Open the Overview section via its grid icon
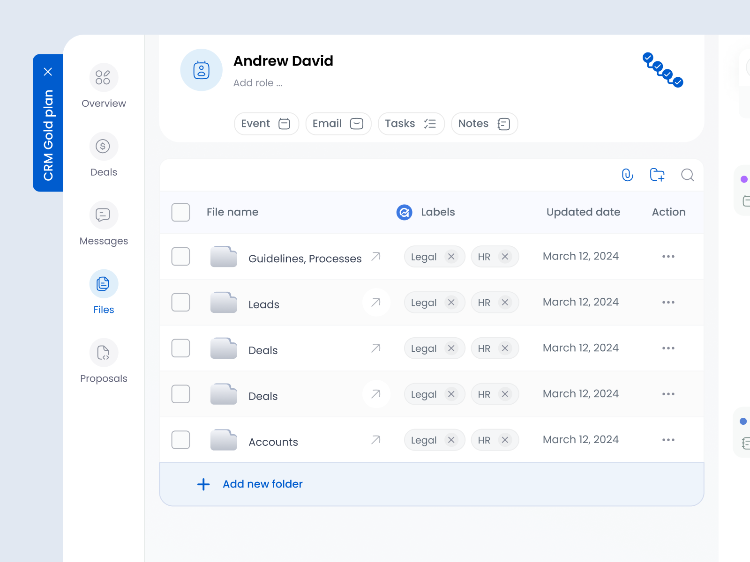The height and width of the screenshot is (562, 750). pos(103,77)
